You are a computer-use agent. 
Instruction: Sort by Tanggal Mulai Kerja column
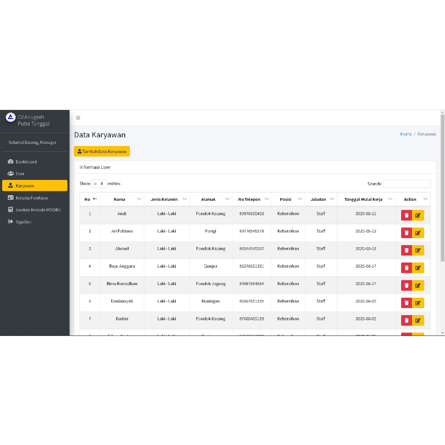coord(366,199)
